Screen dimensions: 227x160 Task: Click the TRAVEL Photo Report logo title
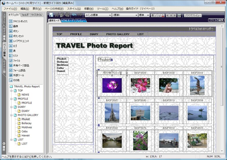tap(94, 46)
